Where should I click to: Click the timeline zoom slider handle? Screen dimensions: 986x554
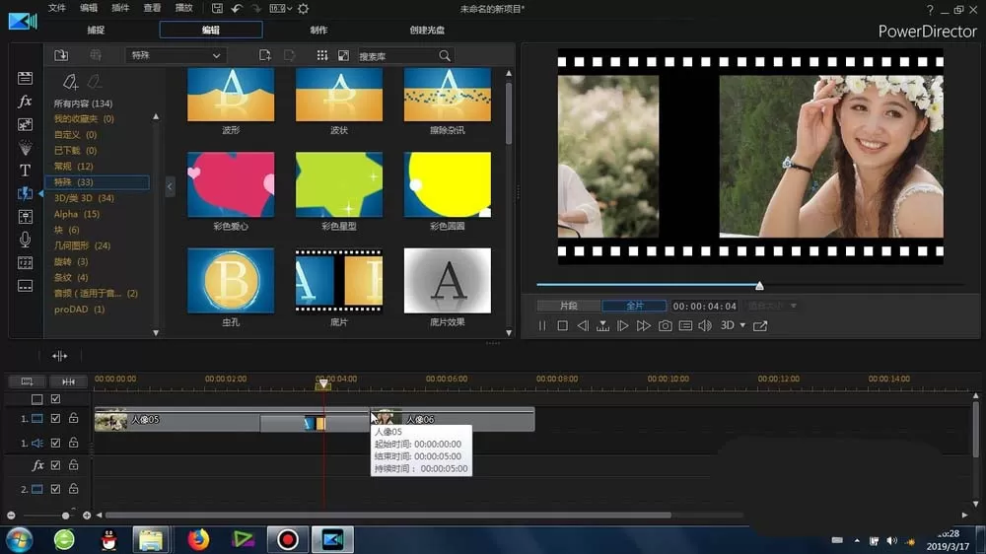pyautogui.click(x=65, y=516)
